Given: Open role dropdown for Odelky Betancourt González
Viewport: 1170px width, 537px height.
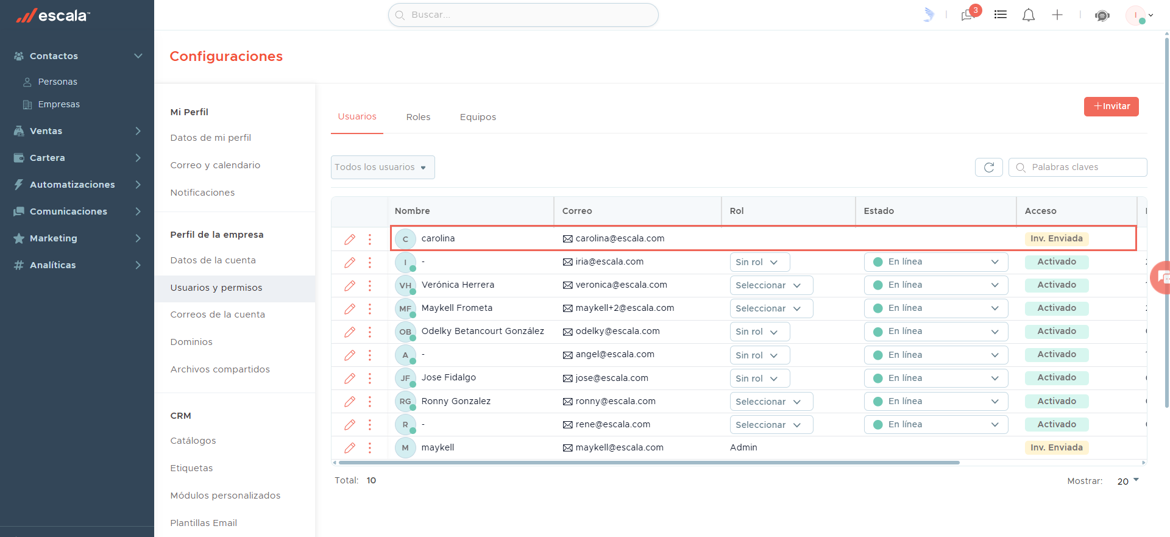Looking at the screenshot, I should point(760,332).
